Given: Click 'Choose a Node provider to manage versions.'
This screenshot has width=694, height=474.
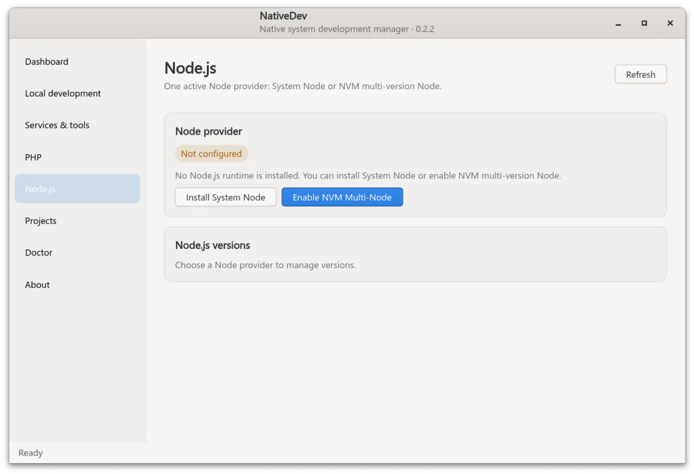Looking at the screenshot, I should [265, 265].
